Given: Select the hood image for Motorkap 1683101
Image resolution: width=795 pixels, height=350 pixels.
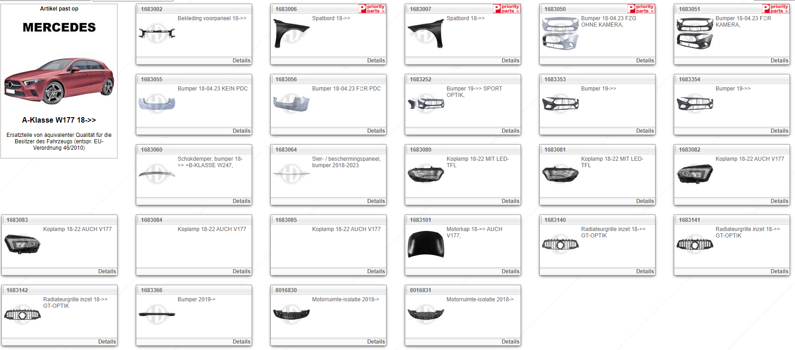Looking at the screenshot, I should point(425,244).
